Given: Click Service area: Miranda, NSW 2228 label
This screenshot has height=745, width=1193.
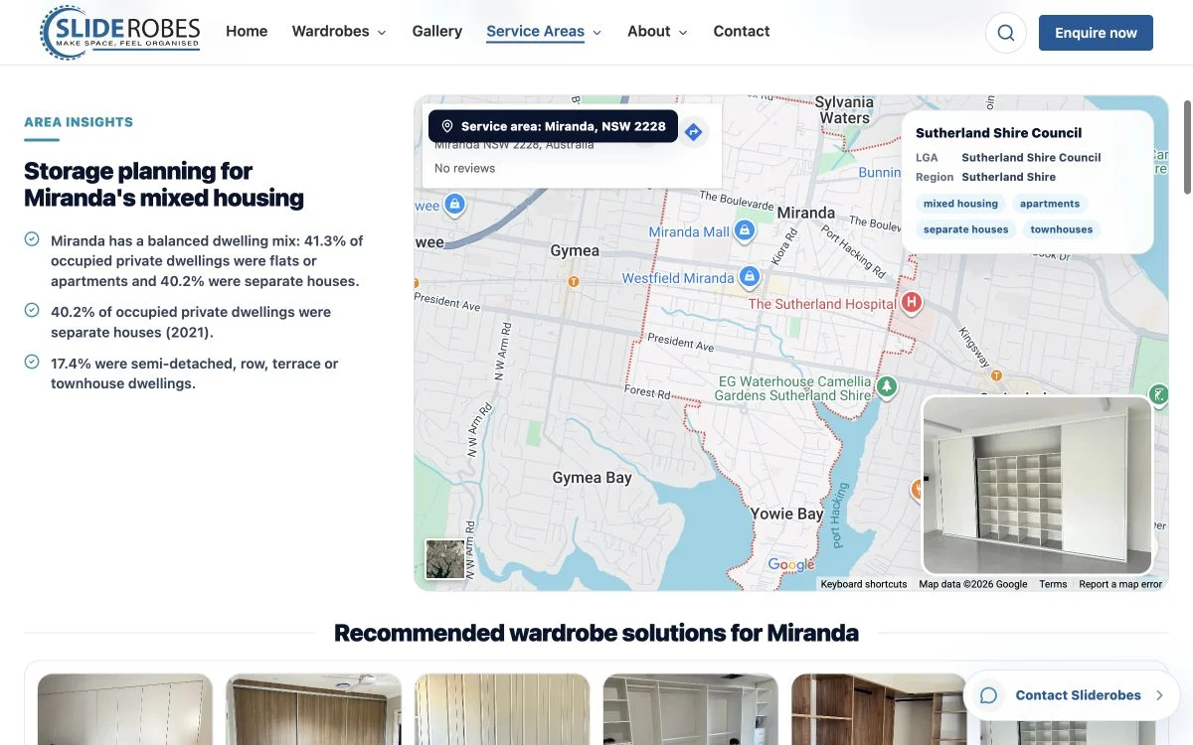Looking at the screenshot, I should tap(554, 127).
